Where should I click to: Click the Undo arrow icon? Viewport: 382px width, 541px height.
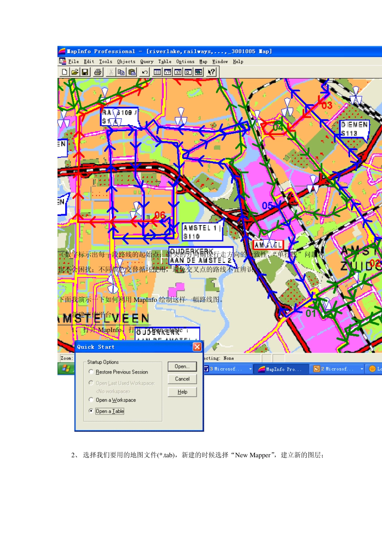[144, 72]
